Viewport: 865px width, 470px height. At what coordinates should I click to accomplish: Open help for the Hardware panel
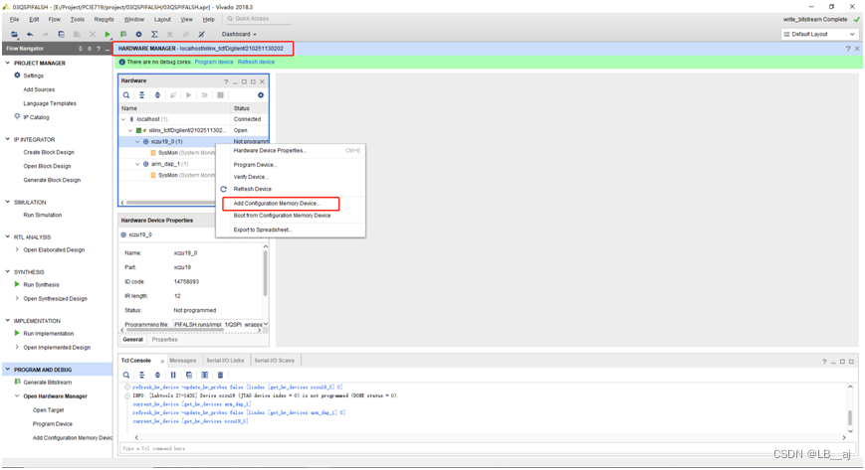point(226,81)
